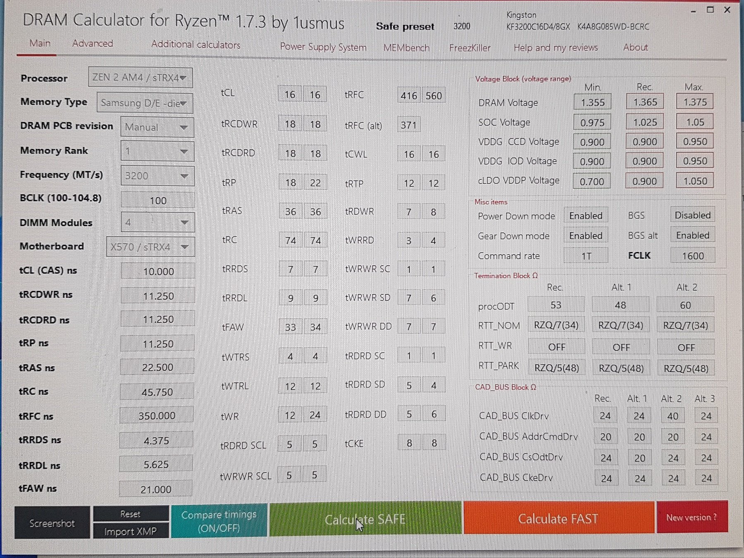Open the Advanced tab
The image size is (744, 558).
(93, 43)
